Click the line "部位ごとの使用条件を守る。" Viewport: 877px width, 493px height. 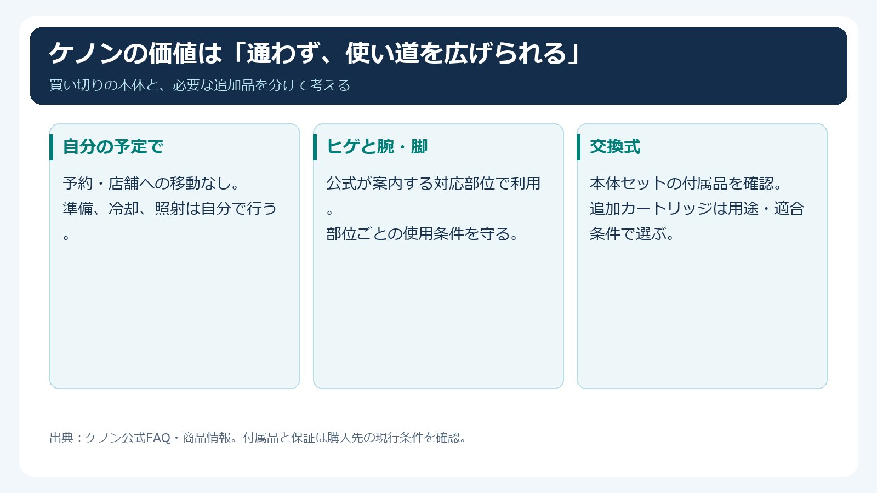(423, 234)
